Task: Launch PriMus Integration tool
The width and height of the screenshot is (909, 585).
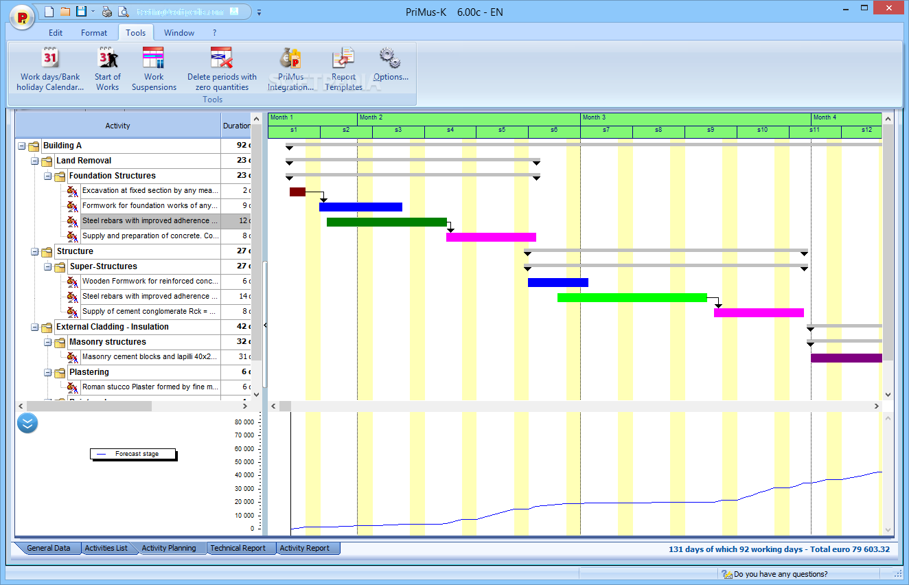Action: 290,69
